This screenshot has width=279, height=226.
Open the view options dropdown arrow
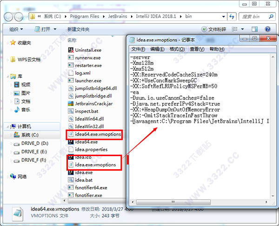point(242,29)
